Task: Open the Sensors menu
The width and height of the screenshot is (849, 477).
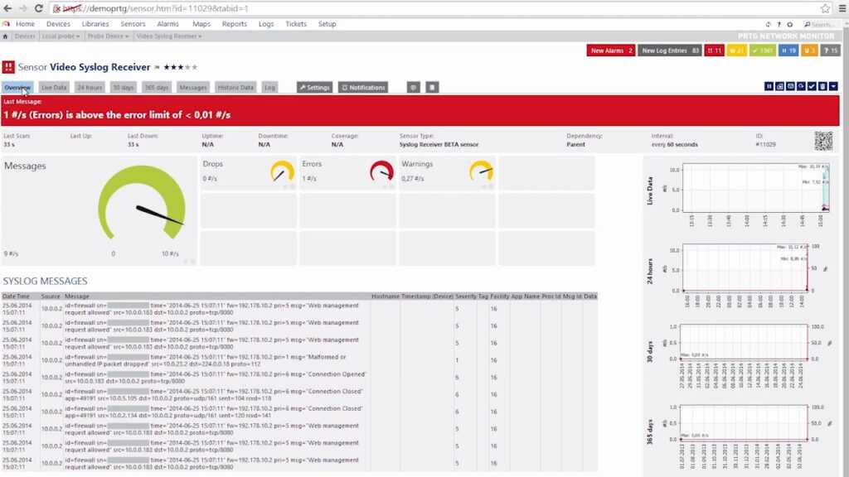Action: (133, 24)
